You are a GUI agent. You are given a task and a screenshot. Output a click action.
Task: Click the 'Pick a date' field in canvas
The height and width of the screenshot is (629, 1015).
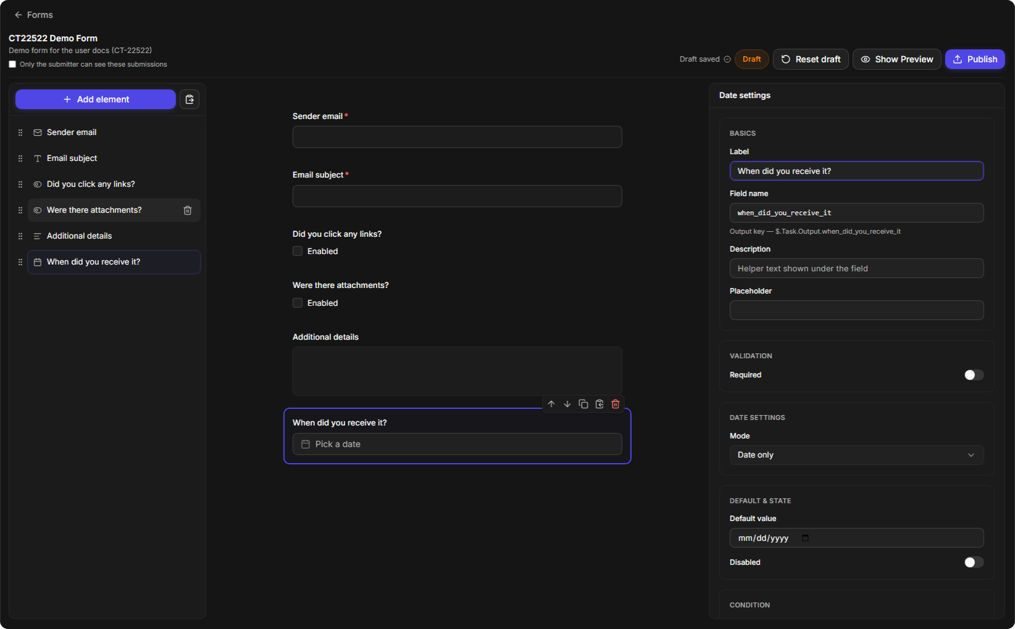click(457, 444)
